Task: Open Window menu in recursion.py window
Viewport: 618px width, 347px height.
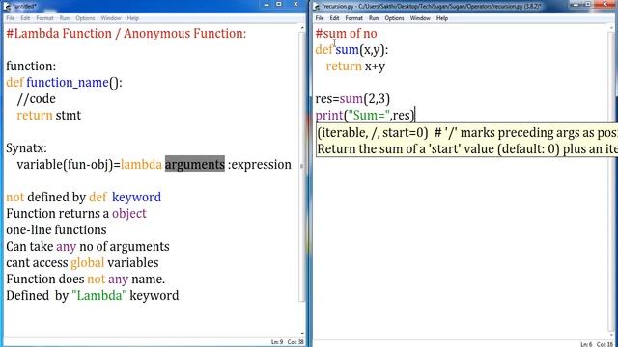Action: [420, 18]
